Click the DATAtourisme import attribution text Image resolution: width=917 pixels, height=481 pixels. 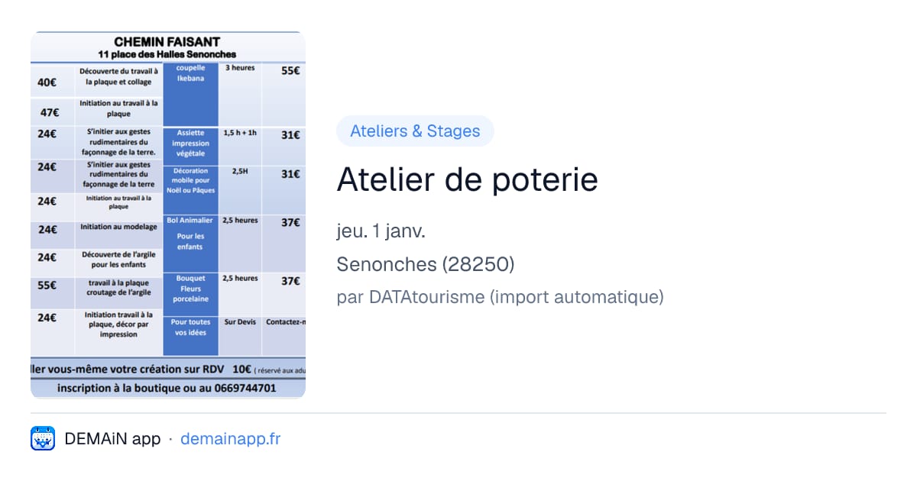[x=500, y=297]
